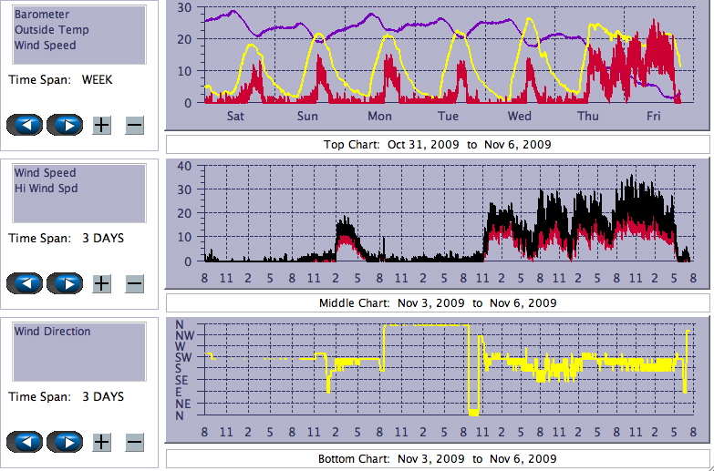This screenshot has width=714, height=471.
Task: Select Hi Wind Spd in middle list
Action: coord(46,189)
